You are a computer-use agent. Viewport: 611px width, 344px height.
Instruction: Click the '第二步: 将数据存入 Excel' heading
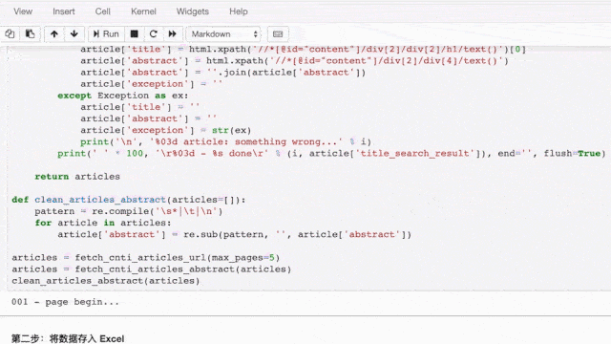tap(68, 338)
